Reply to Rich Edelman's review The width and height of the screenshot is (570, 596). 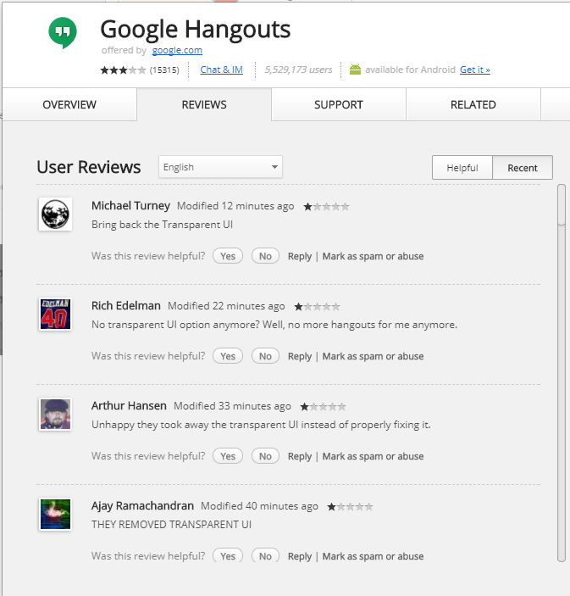coord(300,356)
